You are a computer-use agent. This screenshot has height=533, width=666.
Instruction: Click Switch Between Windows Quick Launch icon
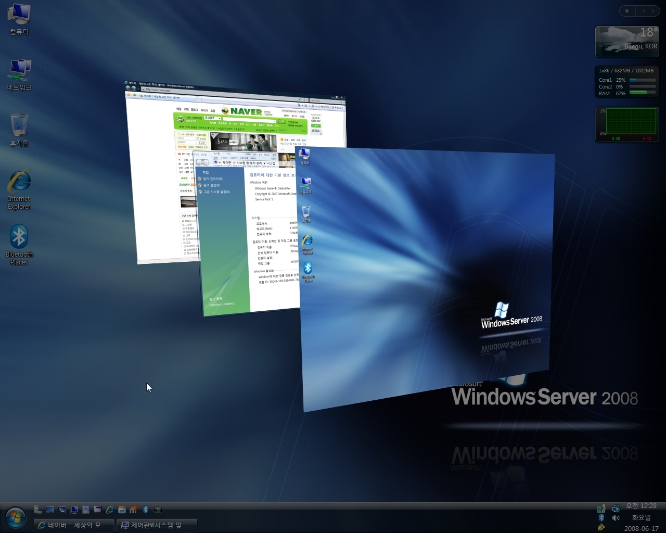tap(62, 510)
